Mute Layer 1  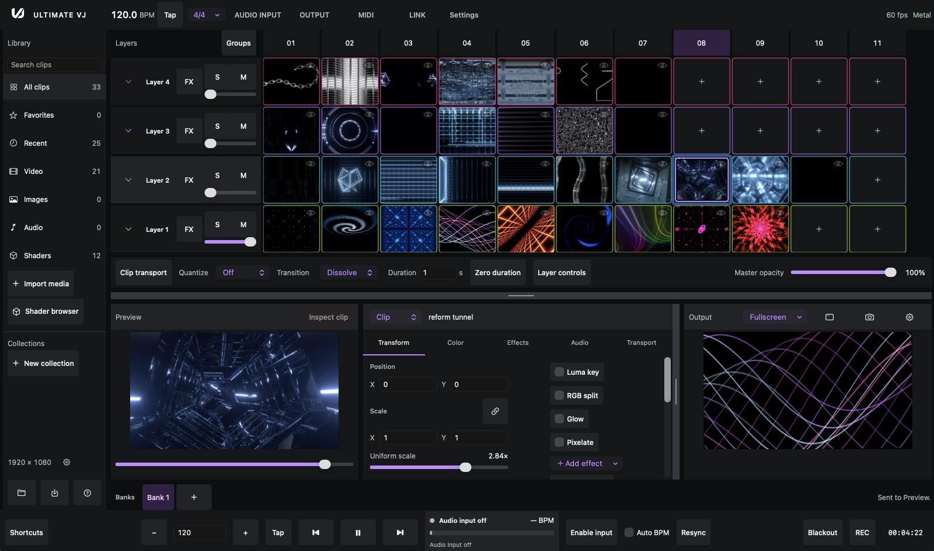tap(243, 224)
